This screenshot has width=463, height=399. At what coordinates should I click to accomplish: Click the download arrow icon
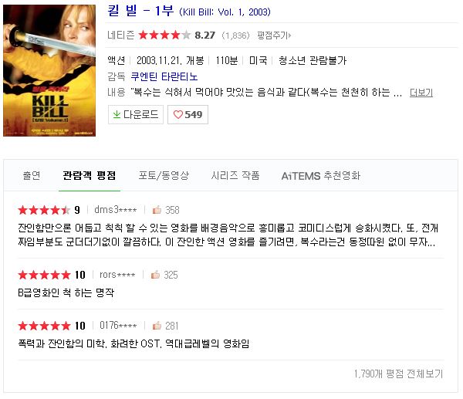tap(117, 114)
